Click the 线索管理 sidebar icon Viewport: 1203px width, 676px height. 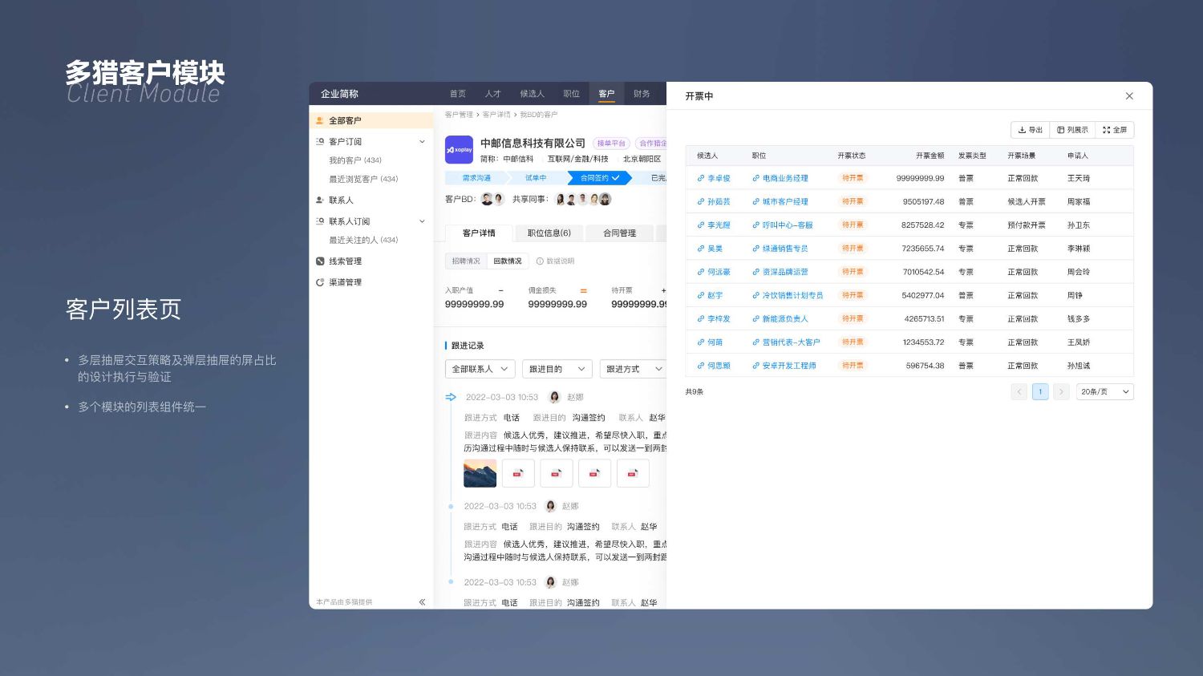pos(320,261)
